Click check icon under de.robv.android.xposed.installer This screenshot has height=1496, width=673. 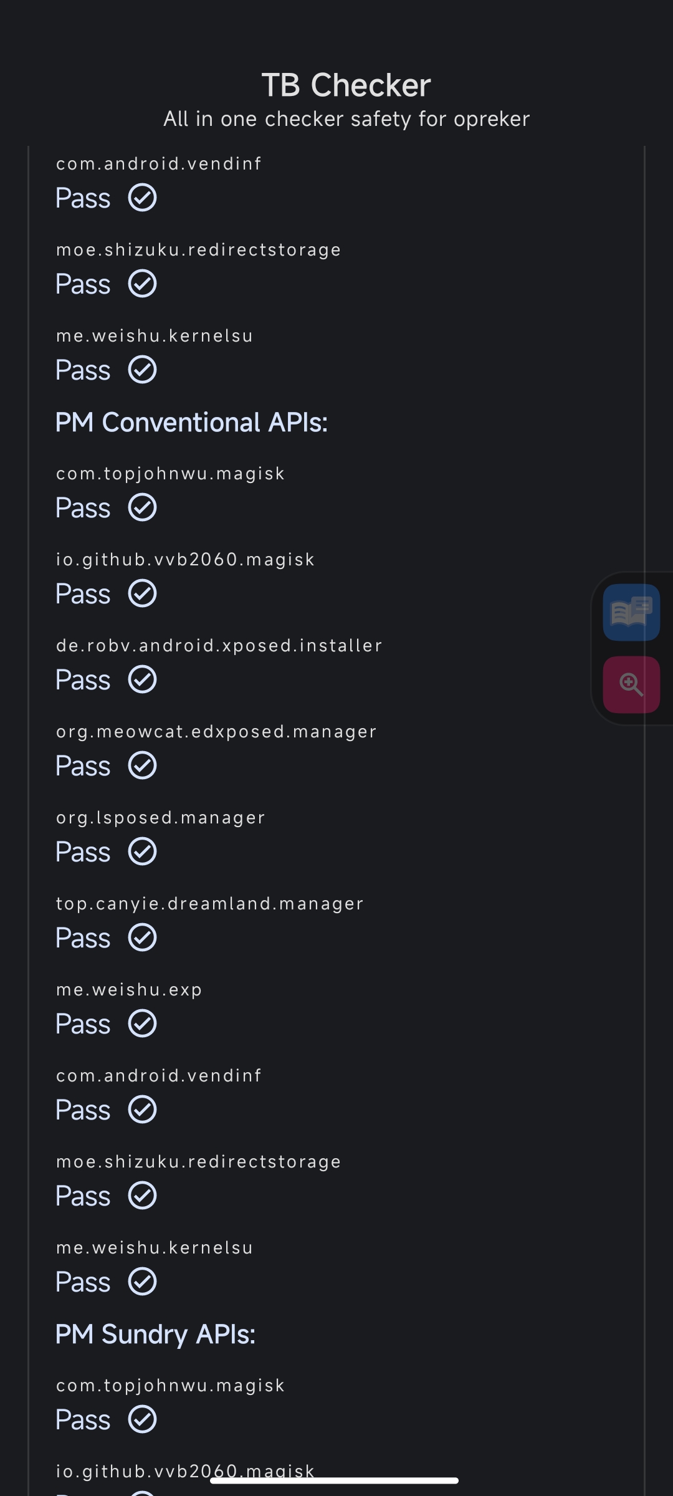pos(142,679)
